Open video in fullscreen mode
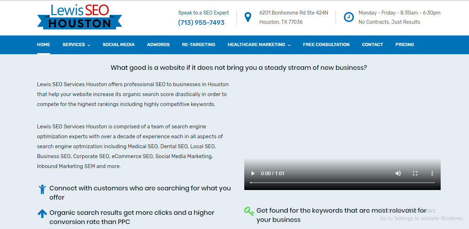The image size is (469, 229). tap(415, 173)
